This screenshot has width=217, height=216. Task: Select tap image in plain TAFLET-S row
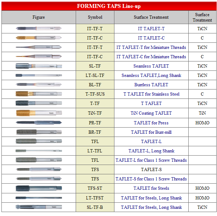coord(39,169)
